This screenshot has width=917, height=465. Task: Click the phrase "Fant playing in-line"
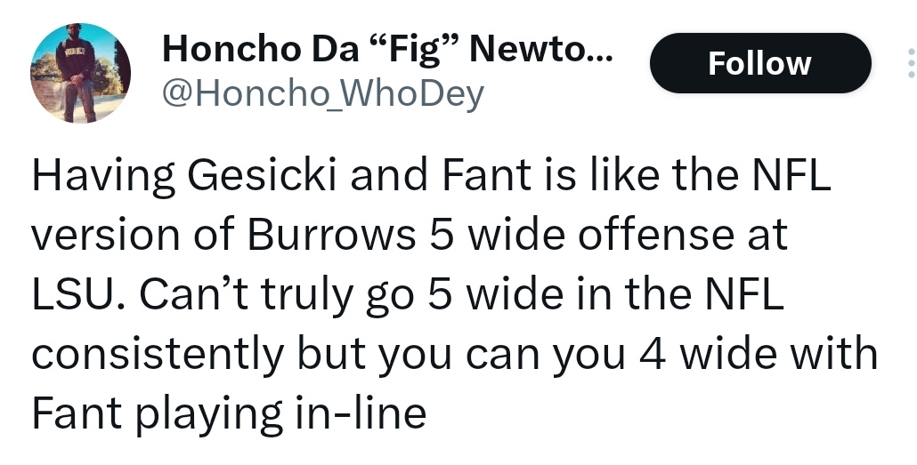(229, 413)
